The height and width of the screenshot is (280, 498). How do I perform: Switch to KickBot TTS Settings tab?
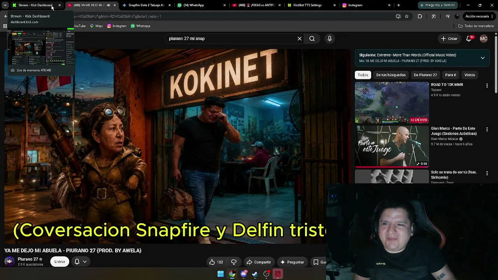312,5
